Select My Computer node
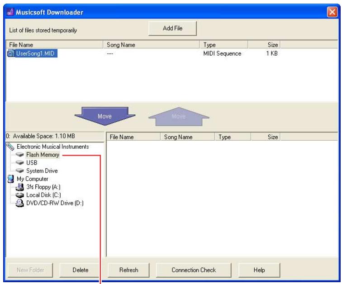The width and height of the screenshot is (342, 284). (33, 179)
